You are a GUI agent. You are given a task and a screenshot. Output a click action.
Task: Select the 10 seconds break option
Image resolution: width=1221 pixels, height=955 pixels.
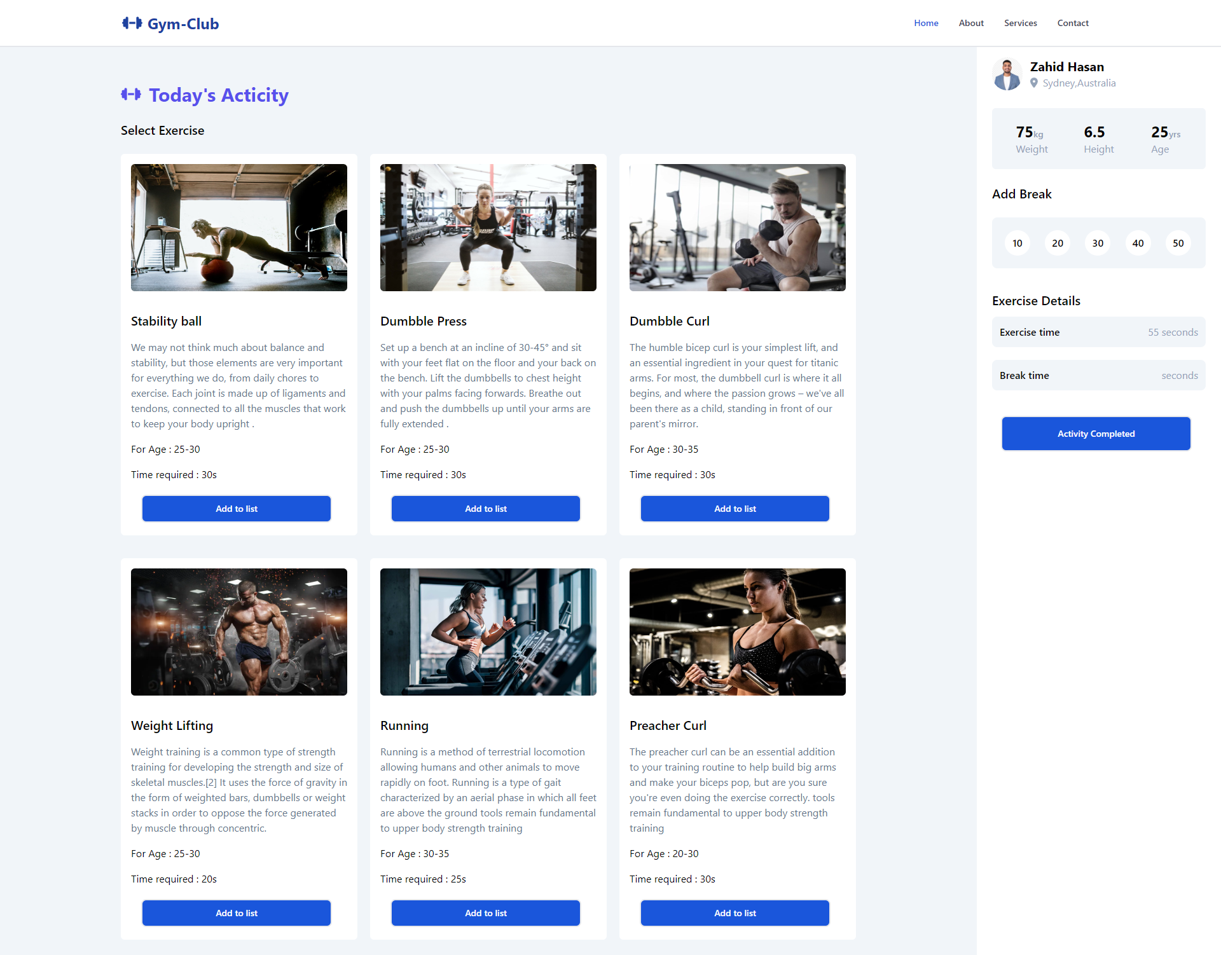point(1018,243)
